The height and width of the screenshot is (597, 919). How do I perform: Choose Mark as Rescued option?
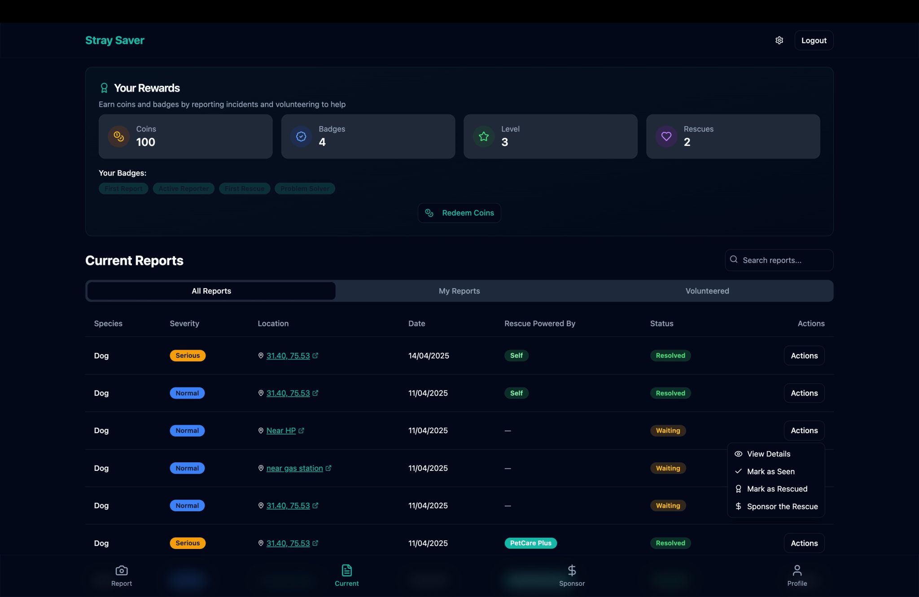click(x=776, y=489)
